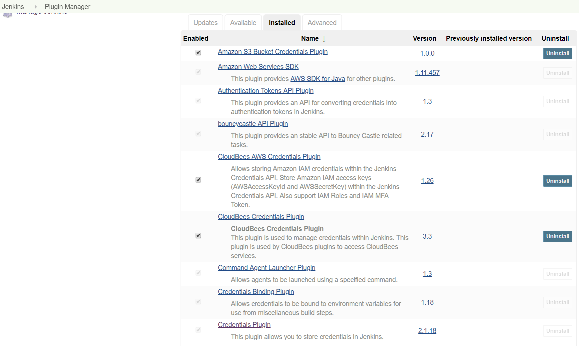This screenshot has width=579, height=346.
Task: Disable the CloudBees Credentials Plugin checkbox
Action: 198,235
